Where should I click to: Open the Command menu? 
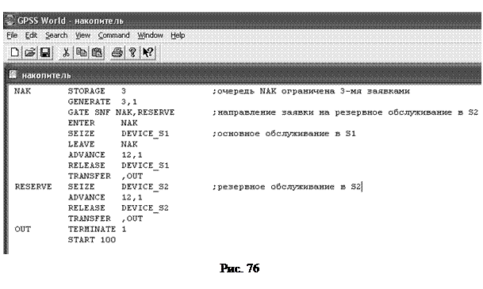point(113,36)
